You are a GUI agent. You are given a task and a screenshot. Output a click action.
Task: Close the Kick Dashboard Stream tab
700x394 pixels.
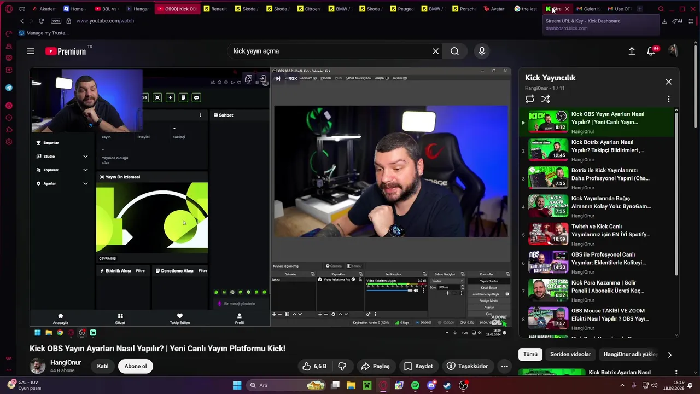coord(567,9)
